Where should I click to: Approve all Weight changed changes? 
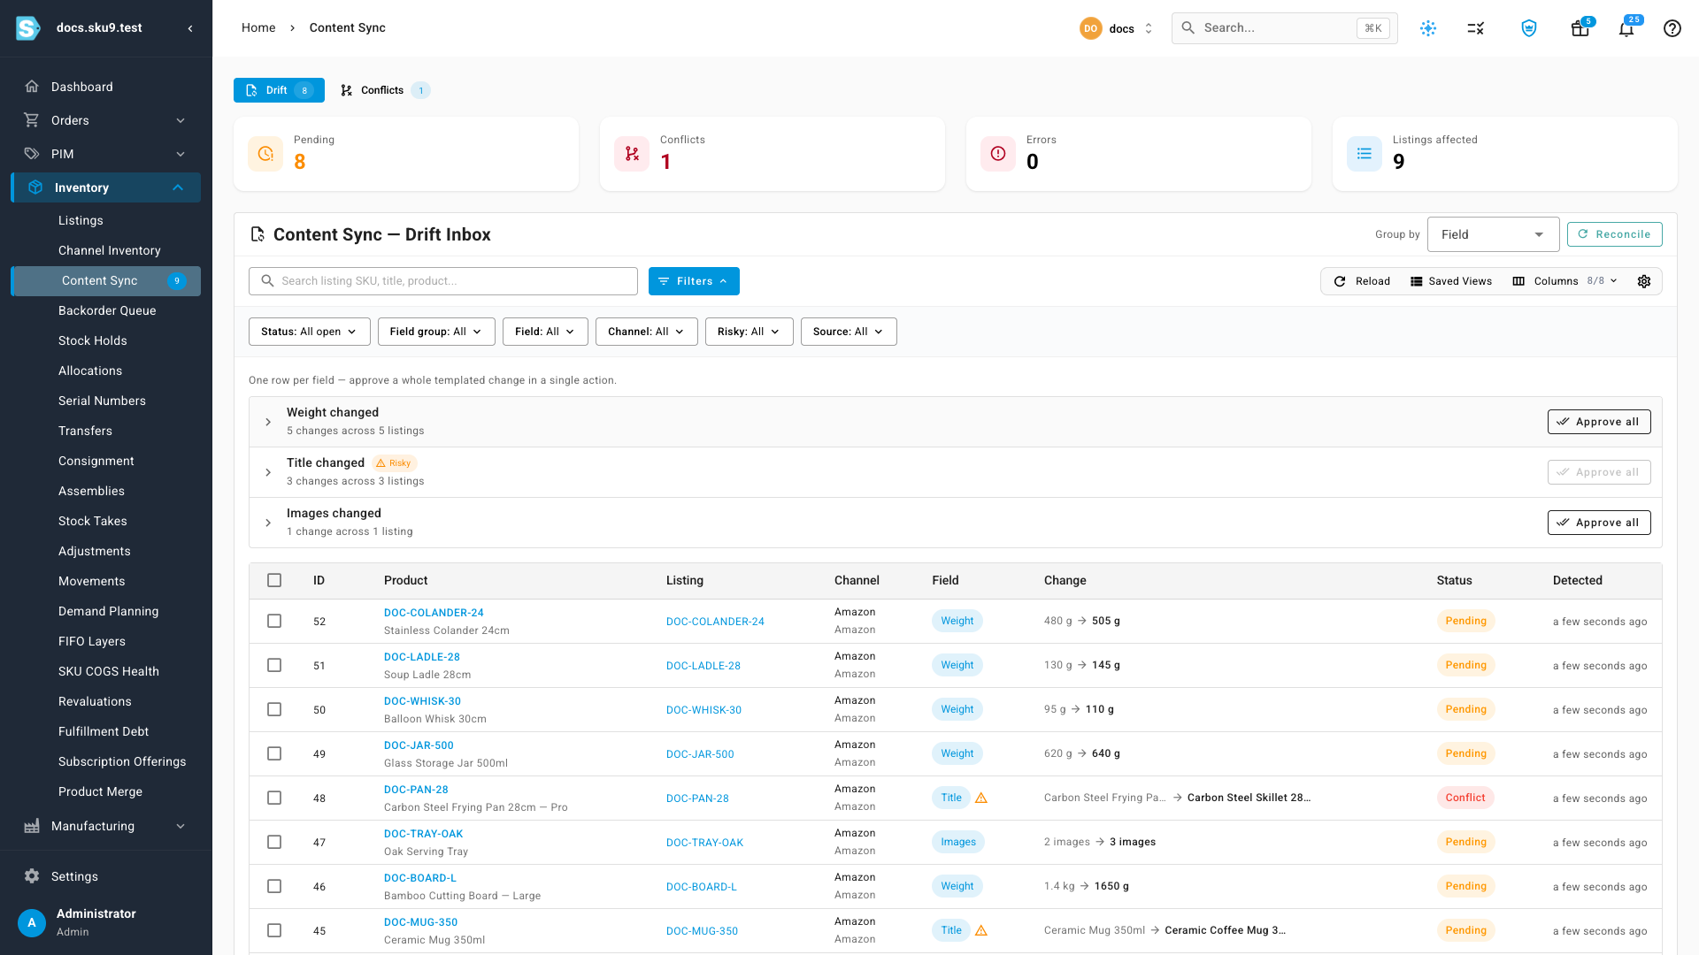pyautogui.click(x=1598, y=422)
